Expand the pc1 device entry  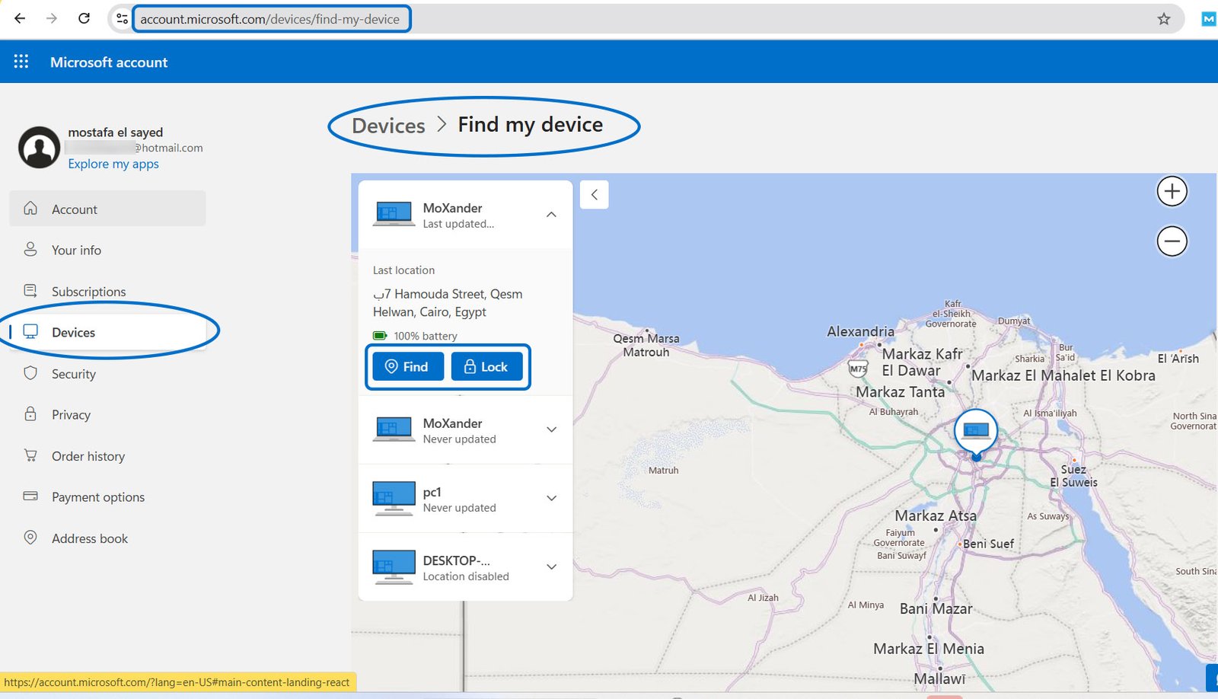(551, 498)
